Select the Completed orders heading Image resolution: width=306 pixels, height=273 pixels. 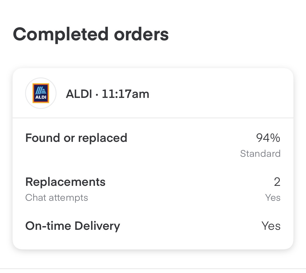tap(91, 35)
